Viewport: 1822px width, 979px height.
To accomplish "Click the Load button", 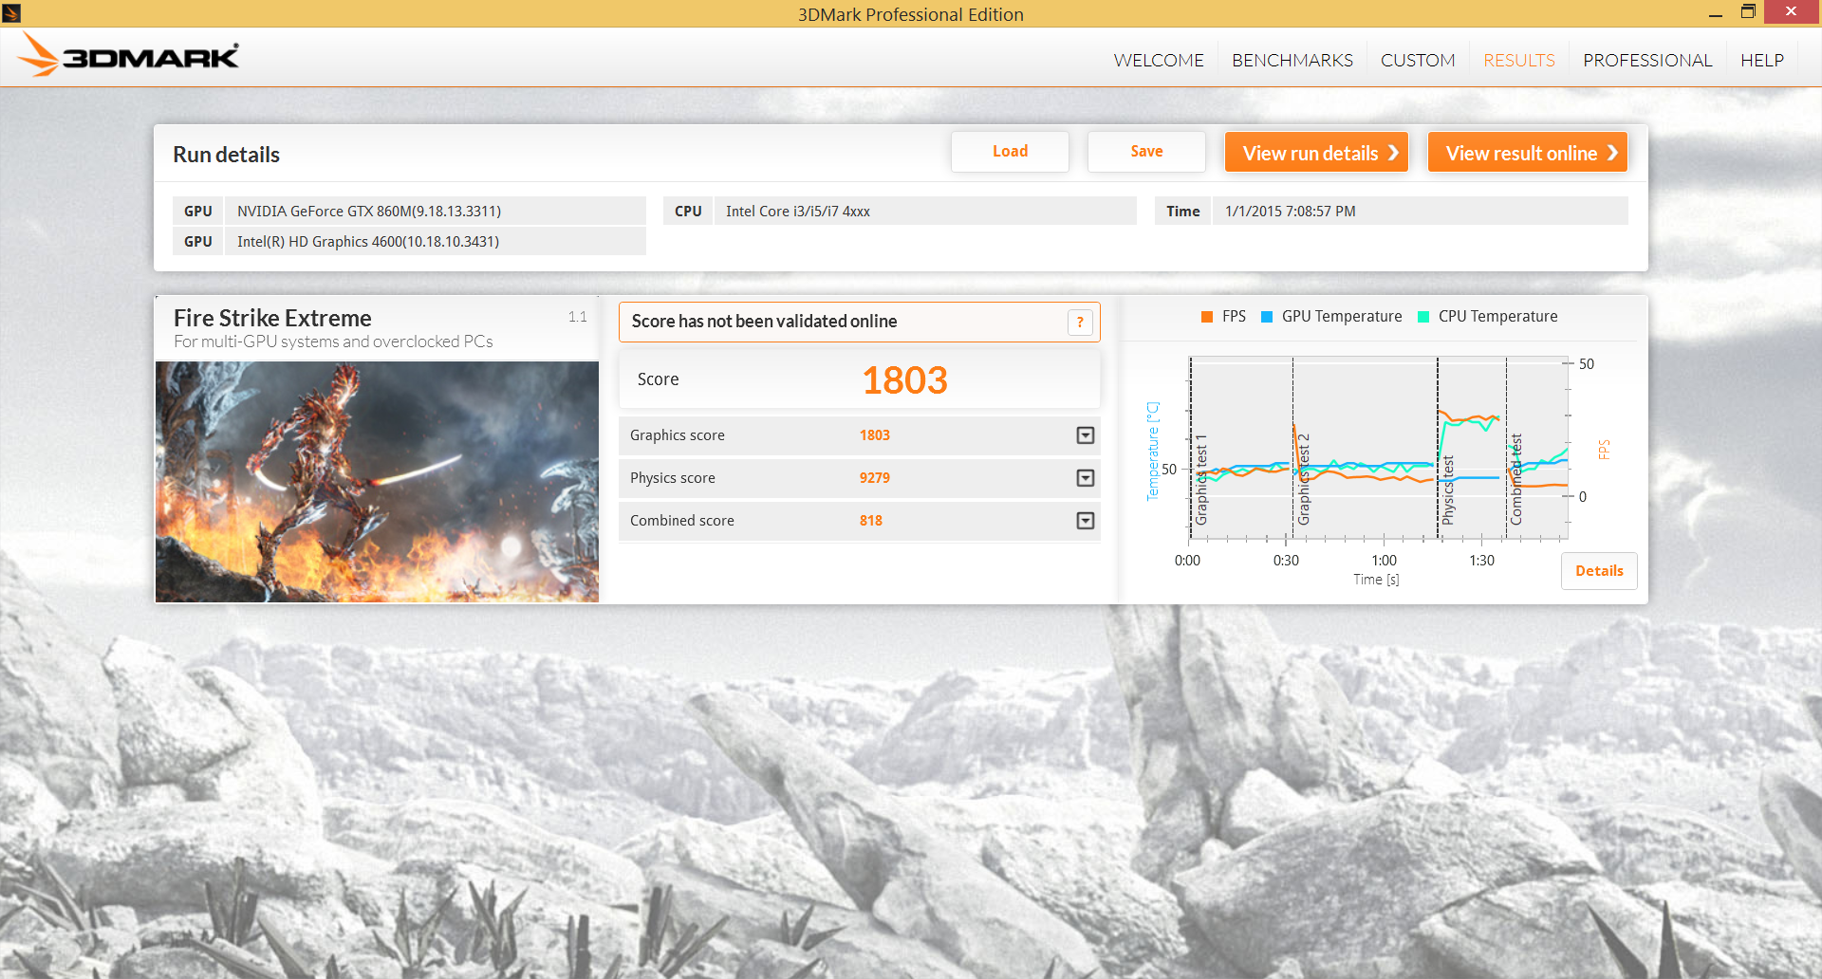I will click(x=1010, y=152).
